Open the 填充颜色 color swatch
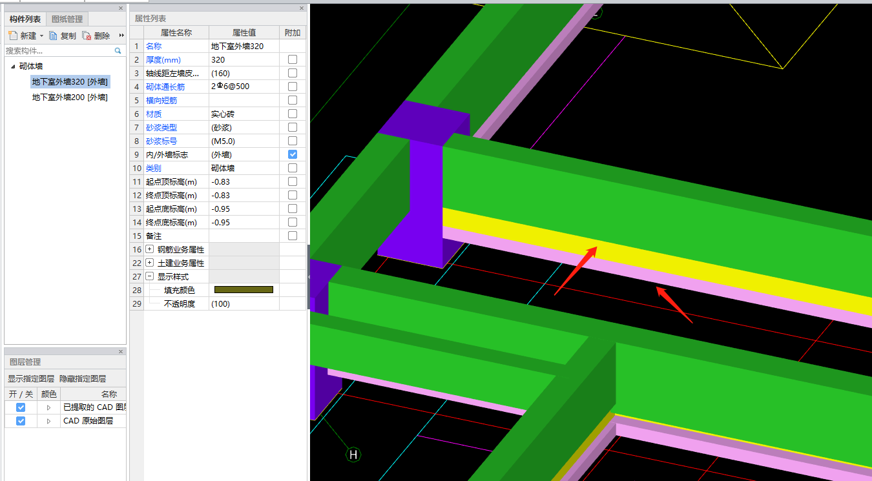872x481 pixels. pos(244,290)
